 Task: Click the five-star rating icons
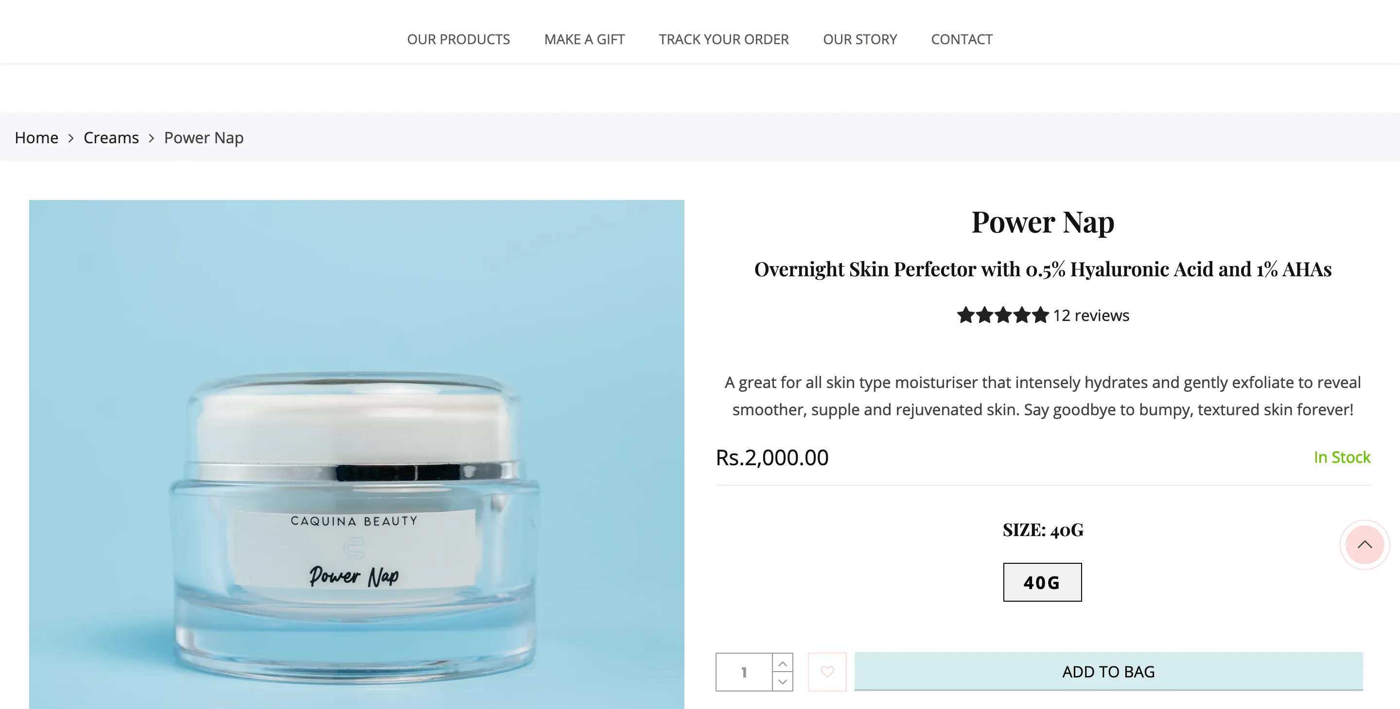1003,315
